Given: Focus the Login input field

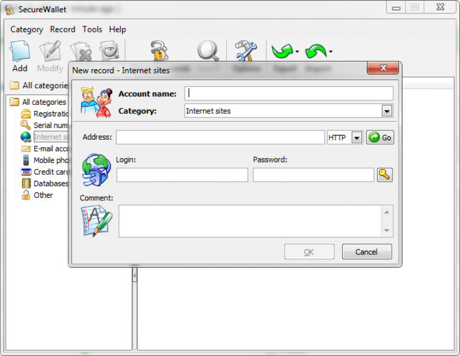Looking at the screenshot, I should point(182,175).
